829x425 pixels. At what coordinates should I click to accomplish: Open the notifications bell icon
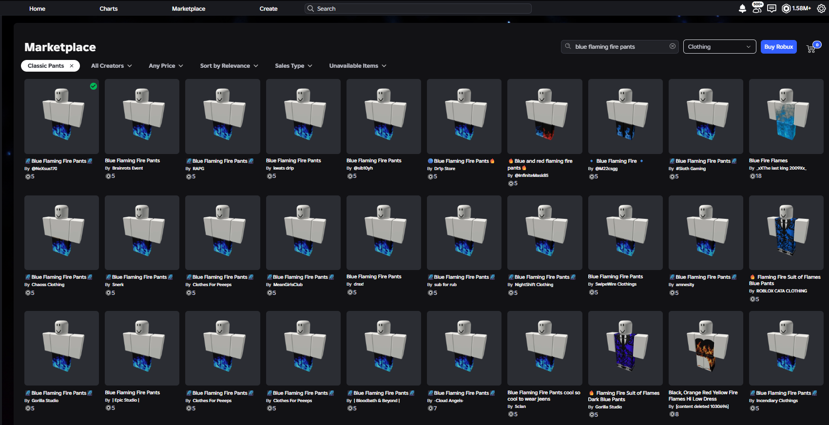point(742,8)
